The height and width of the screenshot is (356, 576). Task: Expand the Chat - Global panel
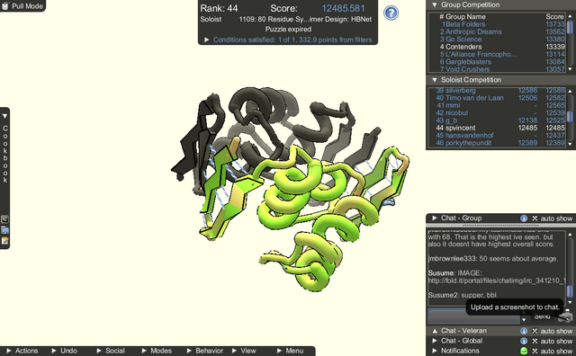point(435,341)
